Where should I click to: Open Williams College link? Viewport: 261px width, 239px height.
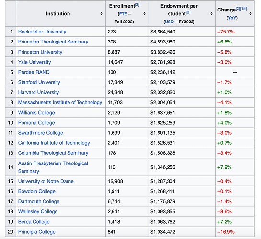(36, 113)
